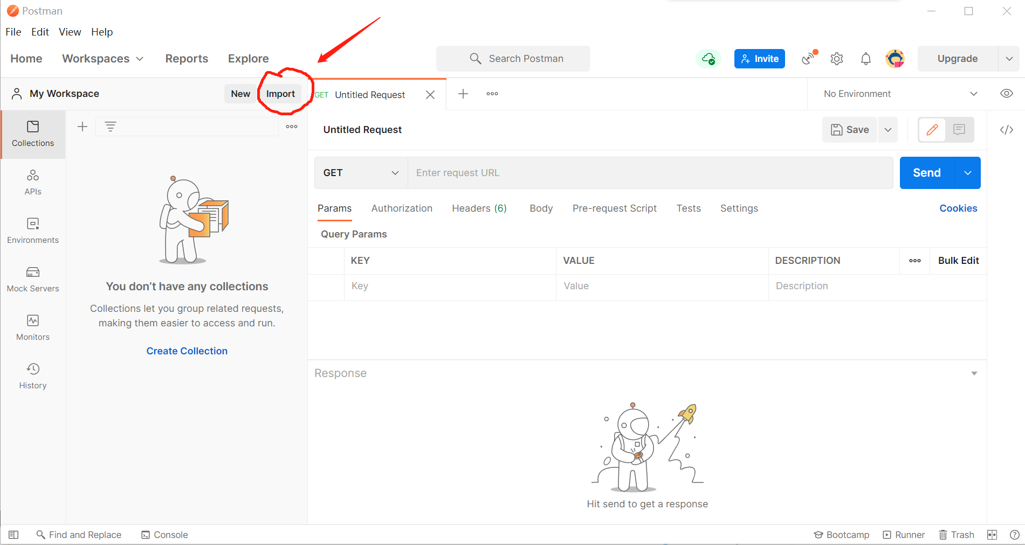
Task: Click the cloud sync status icon
Action: [x=708, y=59]
